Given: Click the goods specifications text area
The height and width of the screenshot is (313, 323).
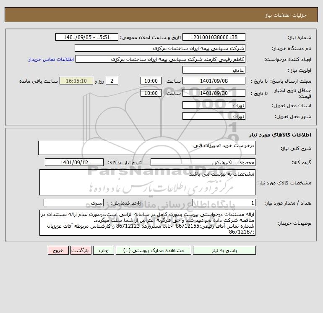Looking at the screenshot, I should pos(147,182).
